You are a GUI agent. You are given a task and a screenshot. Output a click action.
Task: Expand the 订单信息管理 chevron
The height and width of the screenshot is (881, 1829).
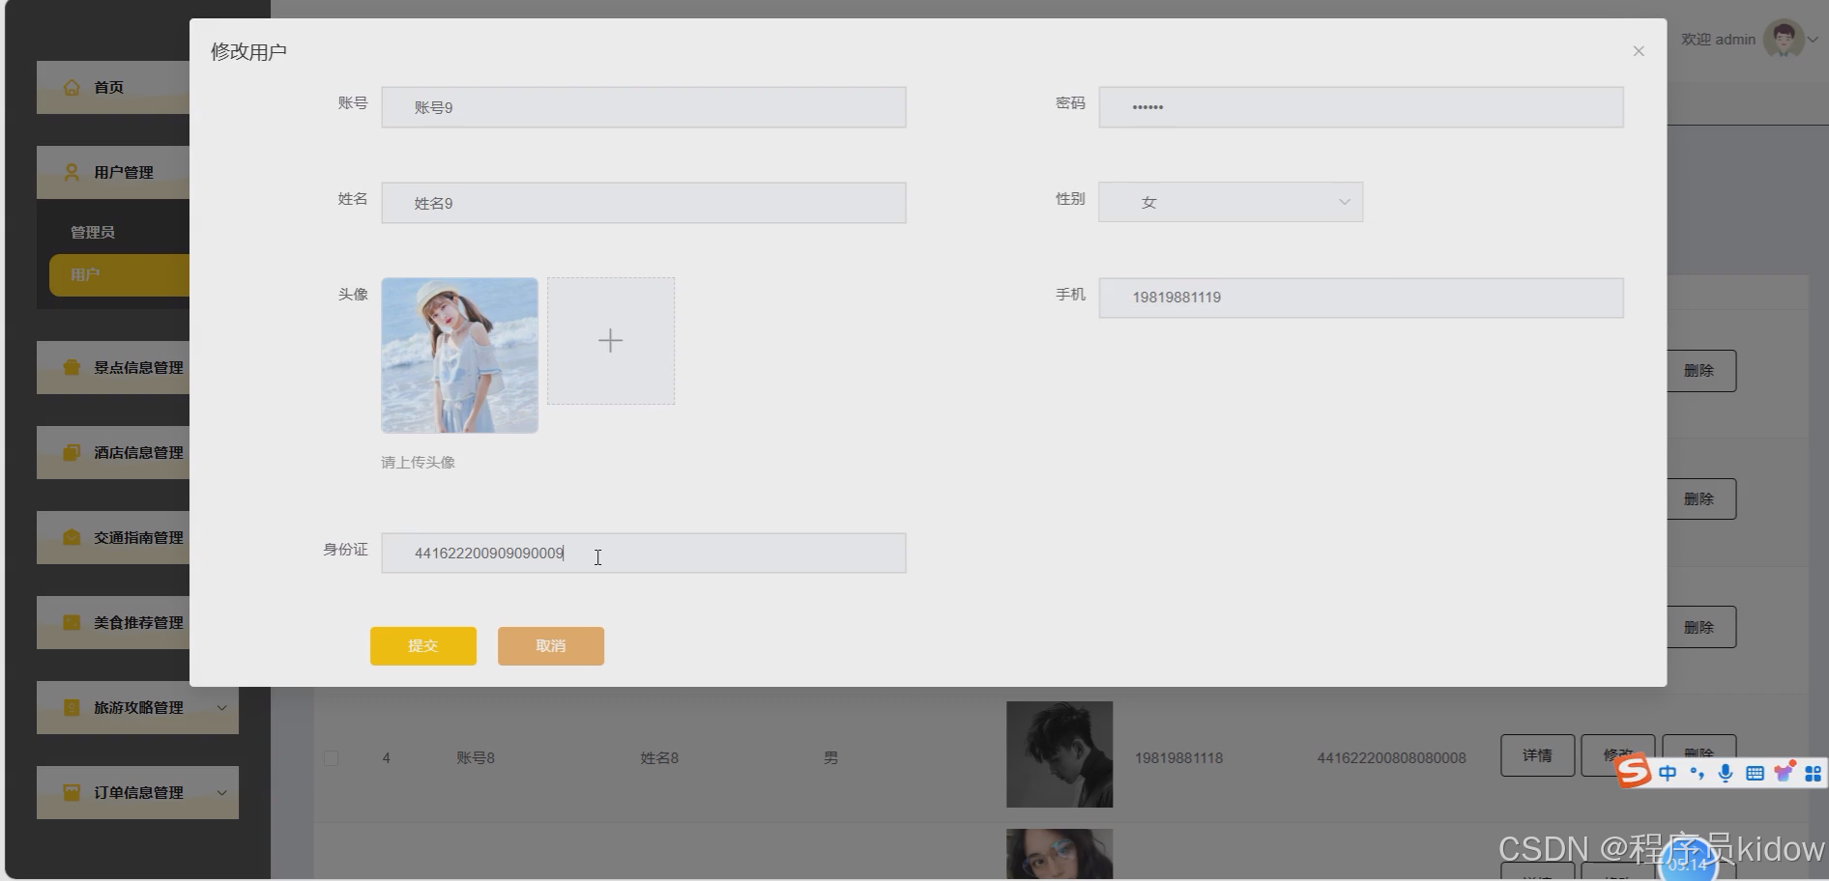pyautogui.click(x=221, y=793)
